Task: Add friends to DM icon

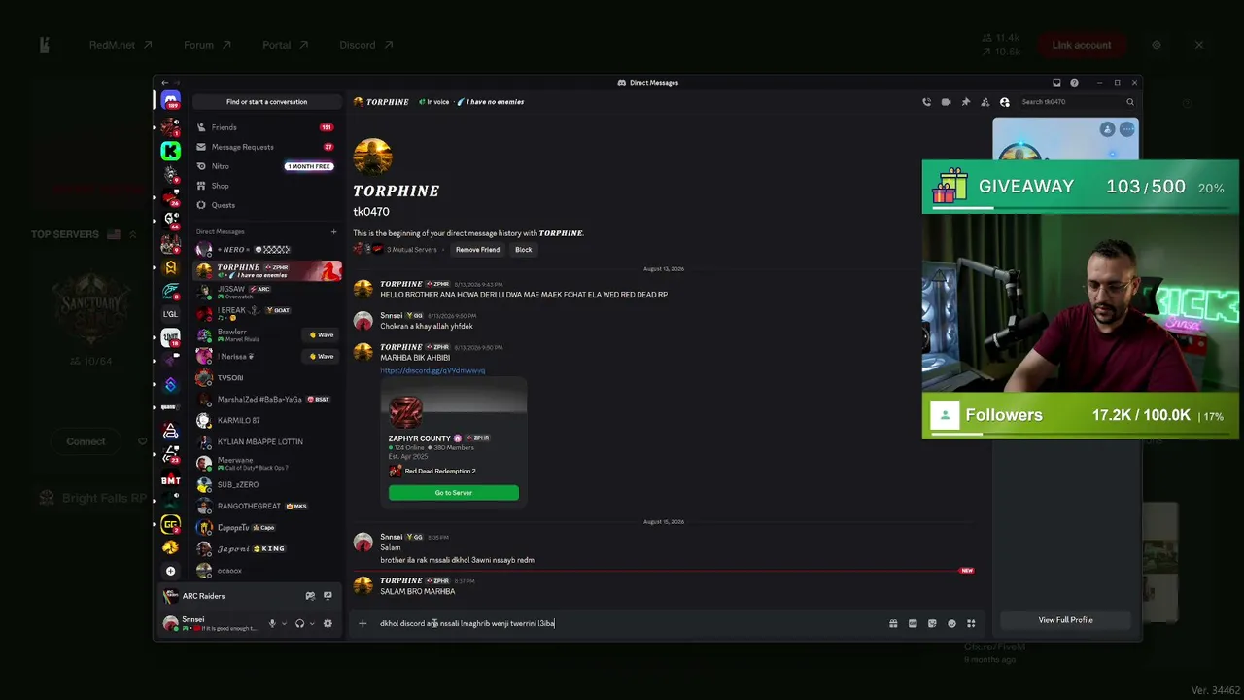Action: pyautogui.click(x=985, y=102)
